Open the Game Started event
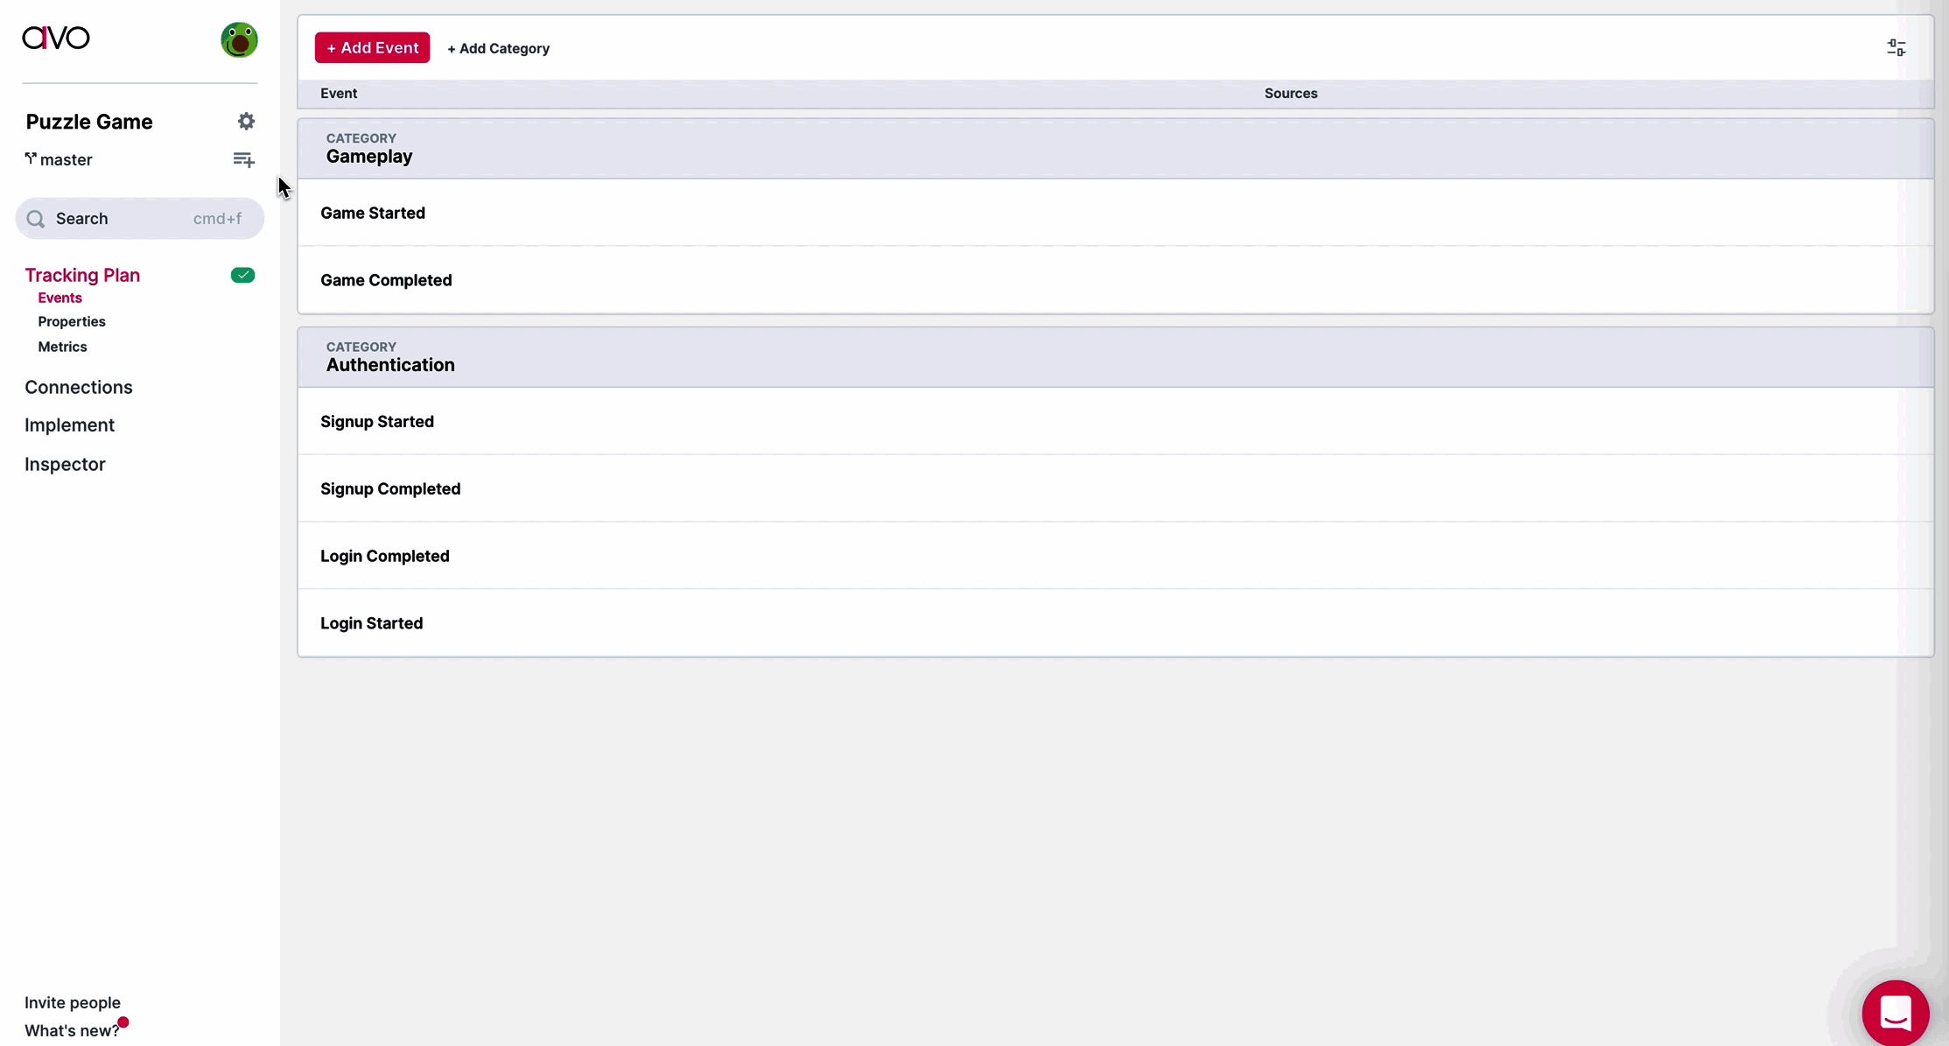1949x1046 pixels. pos(1116,214)
